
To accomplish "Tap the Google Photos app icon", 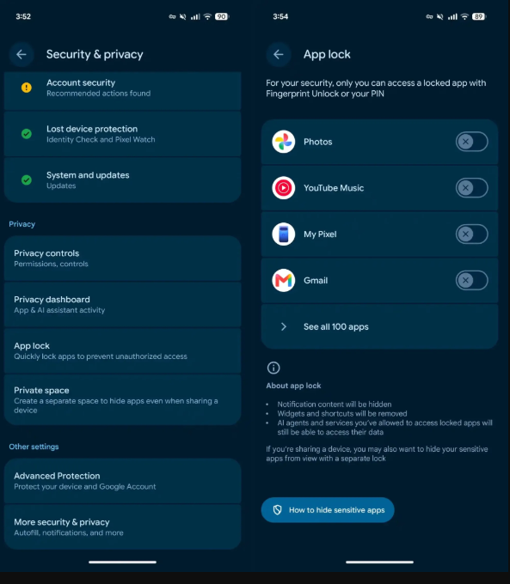I will [x=284, y=142].
